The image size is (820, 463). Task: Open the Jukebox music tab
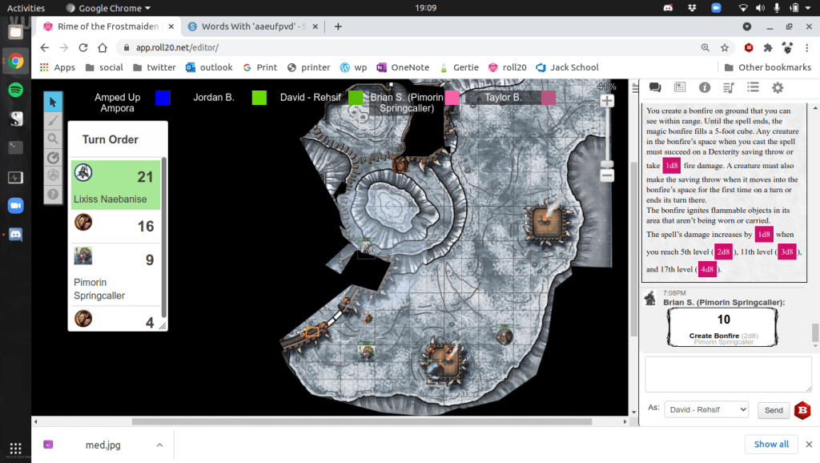click(728, 87)
